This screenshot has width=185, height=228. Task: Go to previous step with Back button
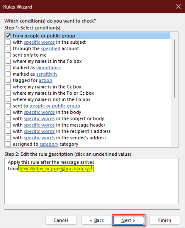(x=97, y=220)
